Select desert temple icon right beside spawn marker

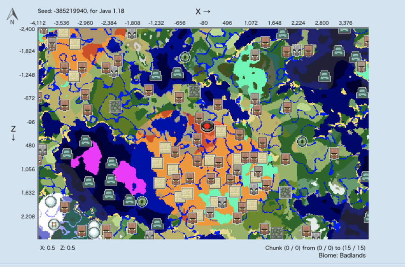click(221, 132)
